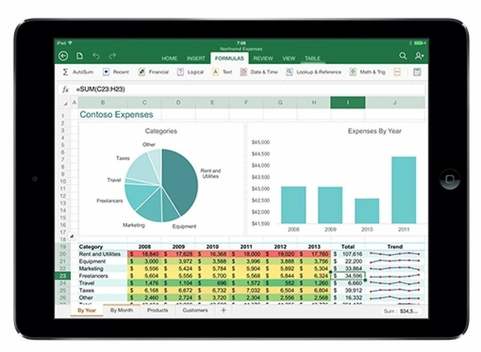
Task: Switch to the REVIEW ribbon tab
Action: pos(263,58)
